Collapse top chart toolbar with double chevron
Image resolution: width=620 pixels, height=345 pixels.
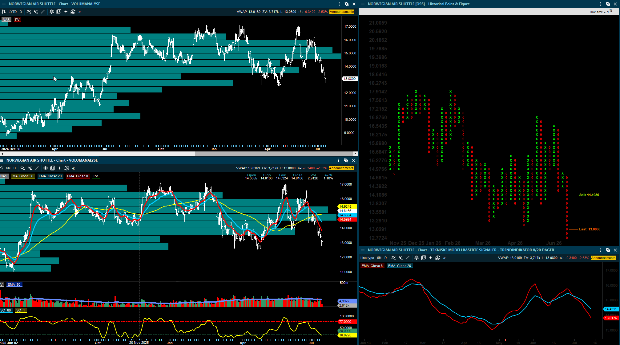coord(80,12)
